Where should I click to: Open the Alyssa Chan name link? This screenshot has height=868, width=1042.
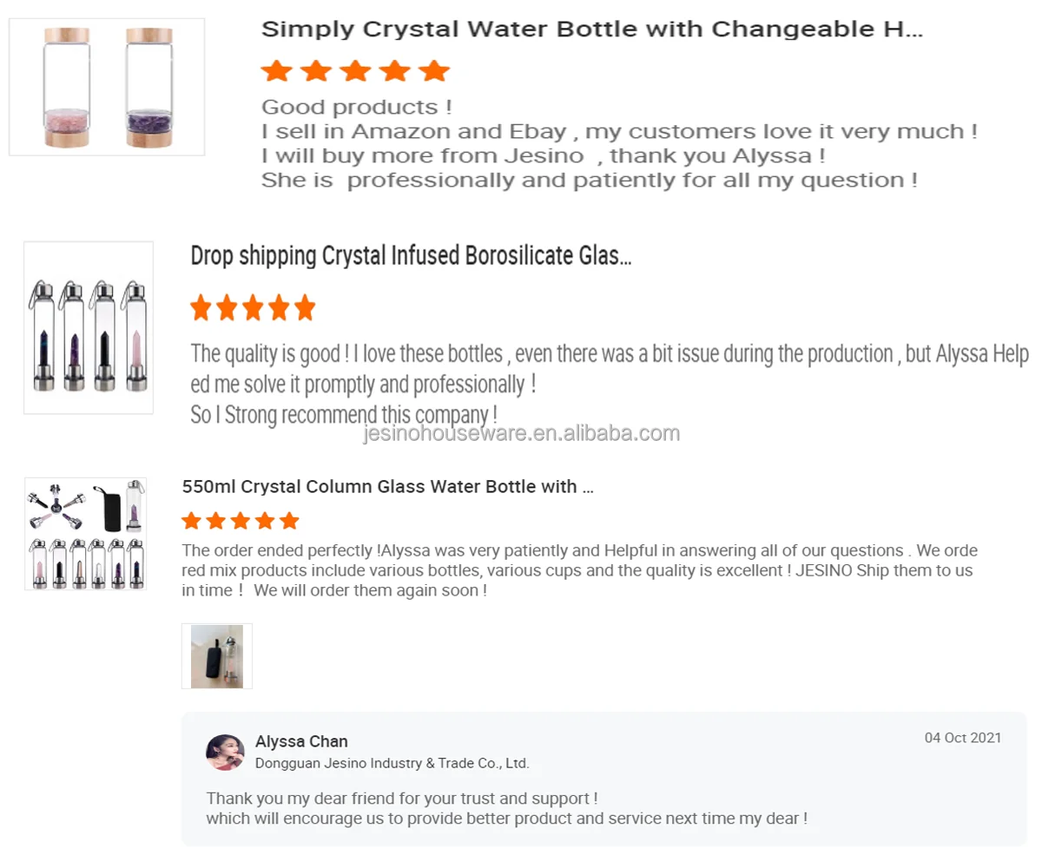301,741
